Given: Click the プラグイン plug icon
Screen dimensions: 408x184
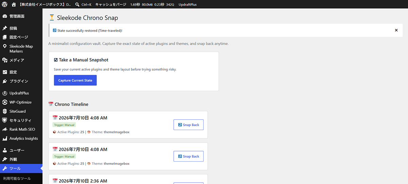Looking at the screenshot, I should [x=5, y=81].
